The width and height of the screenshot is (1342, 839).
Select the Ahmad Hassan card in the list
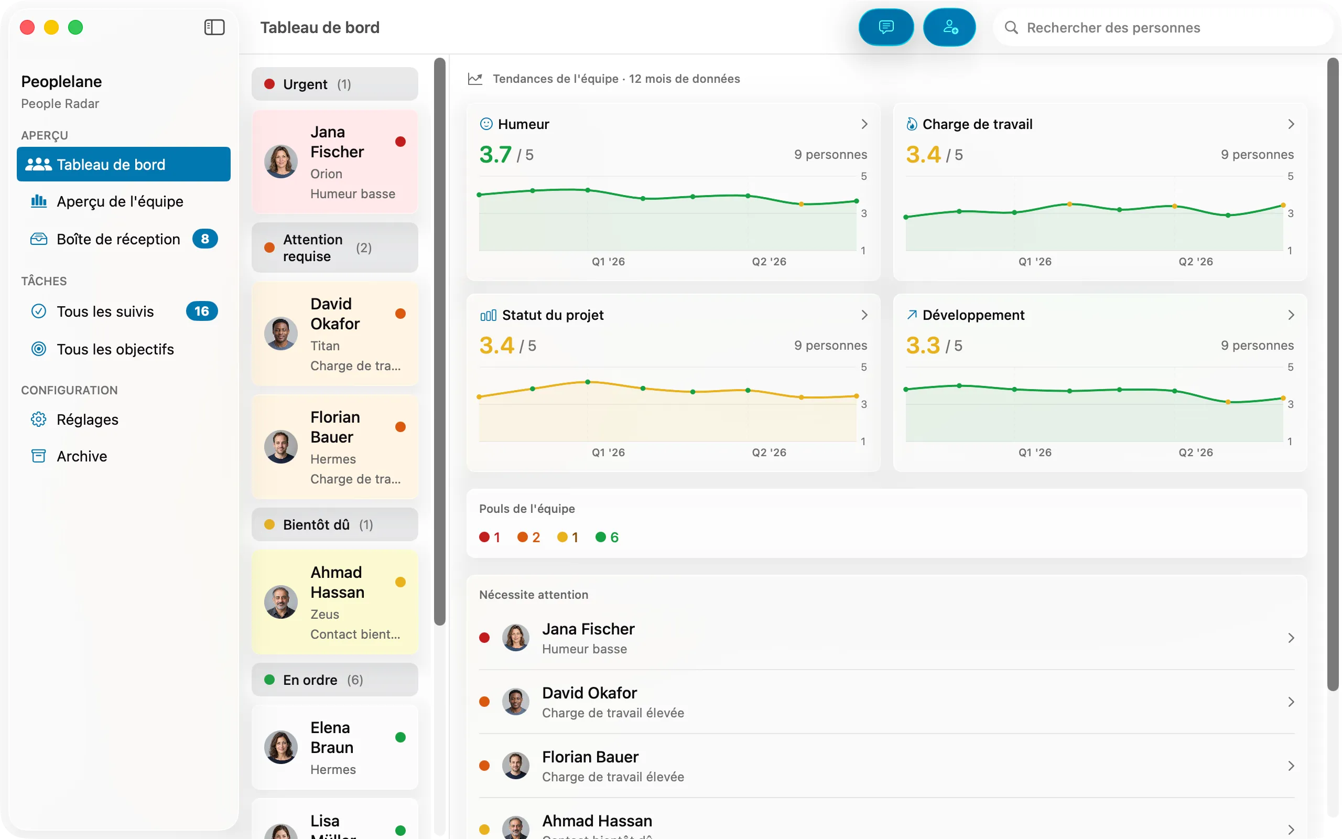pos(334,603)
